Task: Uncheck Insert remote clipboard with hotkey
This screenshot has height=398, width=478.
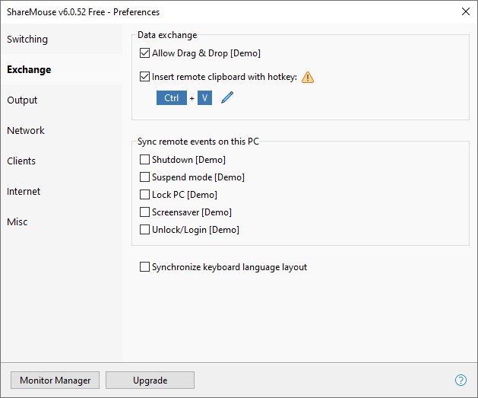Action: [x=145, y=77]
